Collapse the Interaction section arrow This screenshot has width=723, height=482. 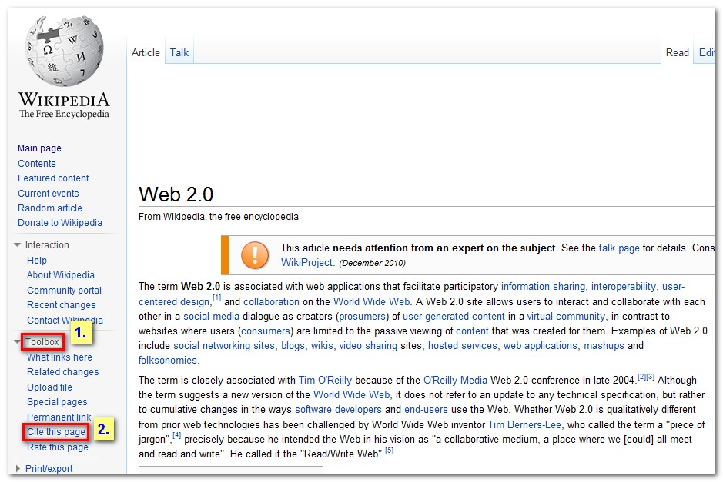18,245
